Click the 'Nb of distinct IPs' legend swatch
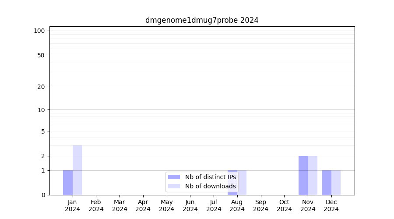This screenshot has width=394, height=219. click(x=174, y=177)
